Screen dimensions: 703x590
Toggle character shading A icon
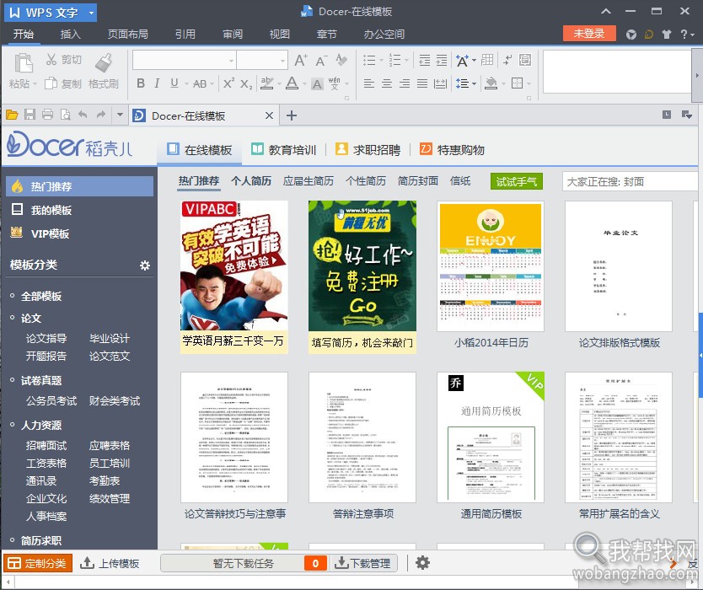click(317, 83)
